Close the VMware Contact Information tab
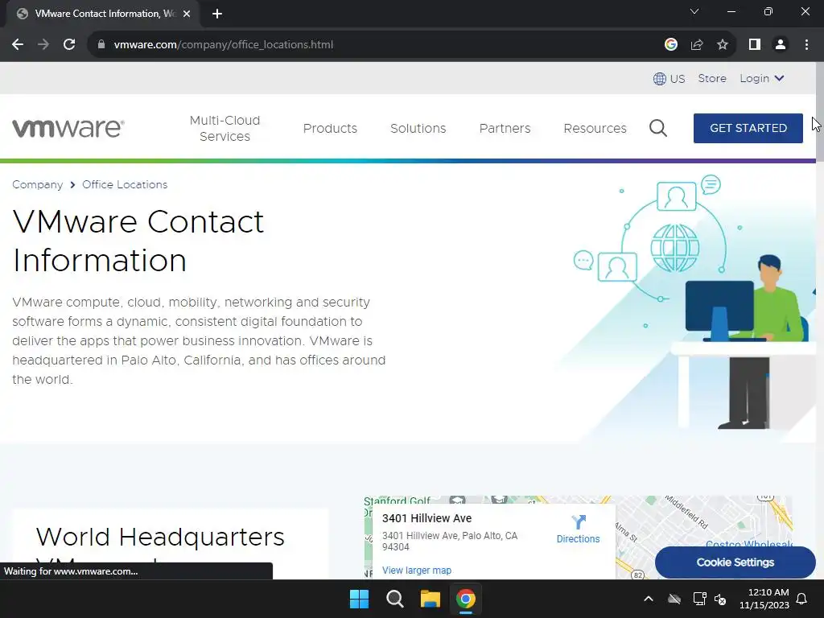The height and width of the screenshot is (618, 824). (186, 14)
